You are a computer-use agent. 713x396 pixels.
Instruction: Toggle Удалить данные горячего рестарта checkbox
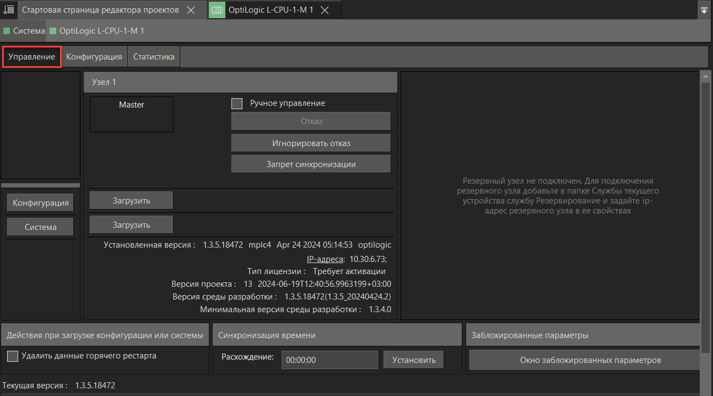click(13, 356)
